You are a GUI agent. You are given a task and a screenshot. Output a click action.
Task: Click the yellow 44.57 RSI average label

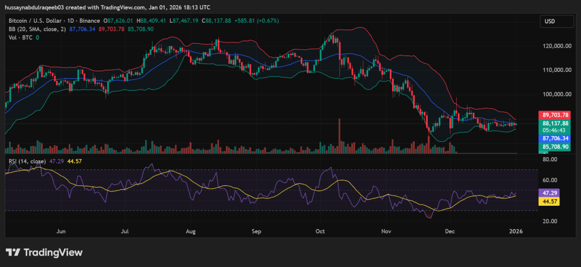tap(549, 201)
